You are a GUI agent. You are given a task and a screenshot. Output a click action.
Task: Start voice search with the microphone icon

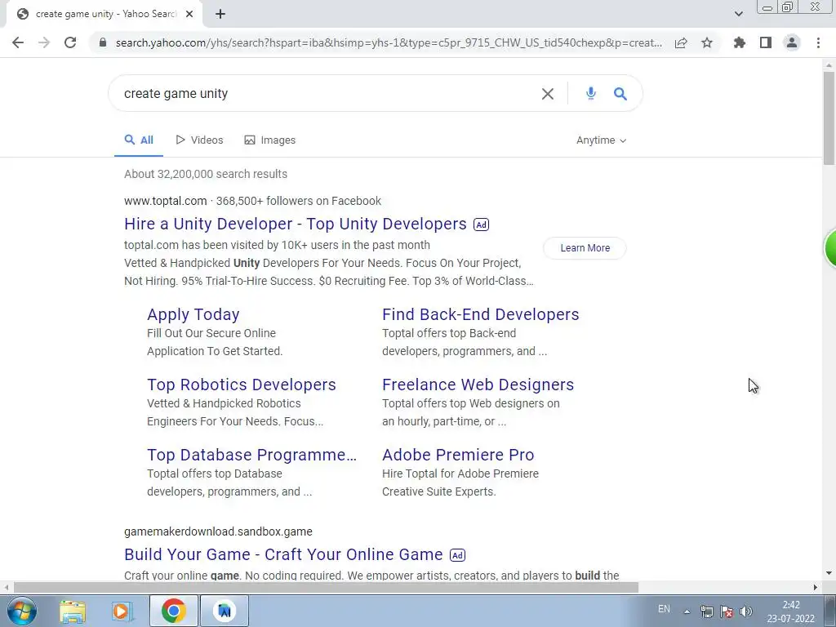(590, 94)
